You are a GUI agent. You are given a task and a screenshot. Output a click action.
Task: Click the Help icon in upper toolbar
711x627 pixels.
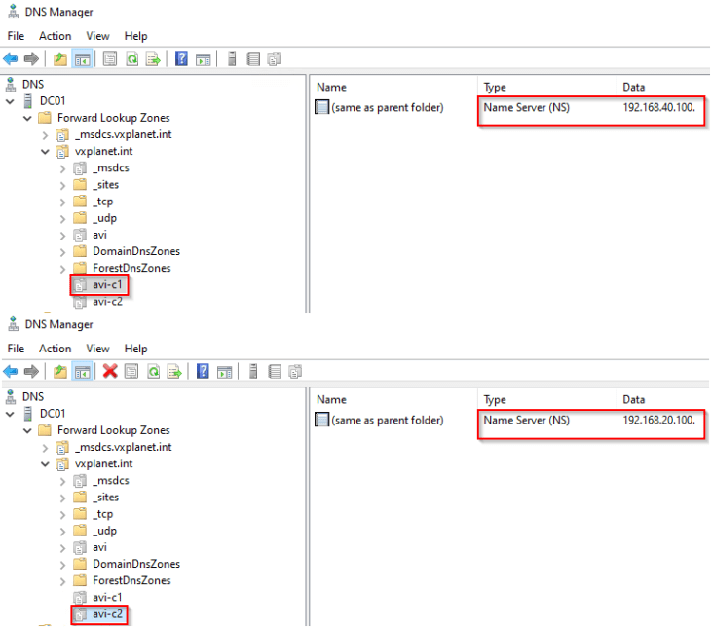[x=181, y=58]
